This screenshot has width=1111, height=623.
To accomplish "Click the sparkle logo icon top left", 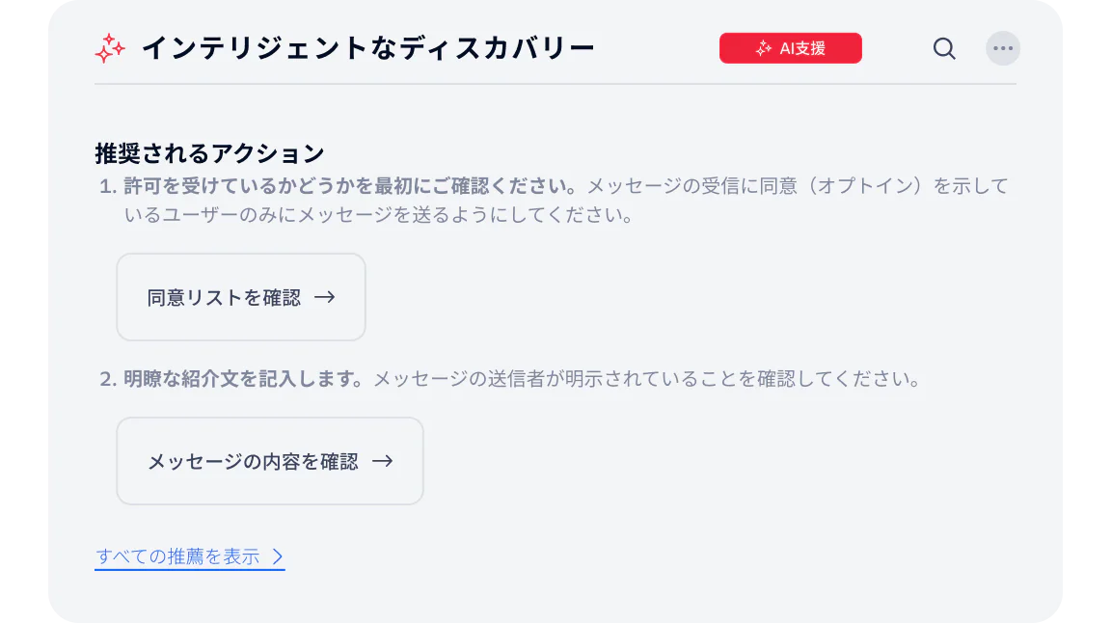I will pos(109,48).
